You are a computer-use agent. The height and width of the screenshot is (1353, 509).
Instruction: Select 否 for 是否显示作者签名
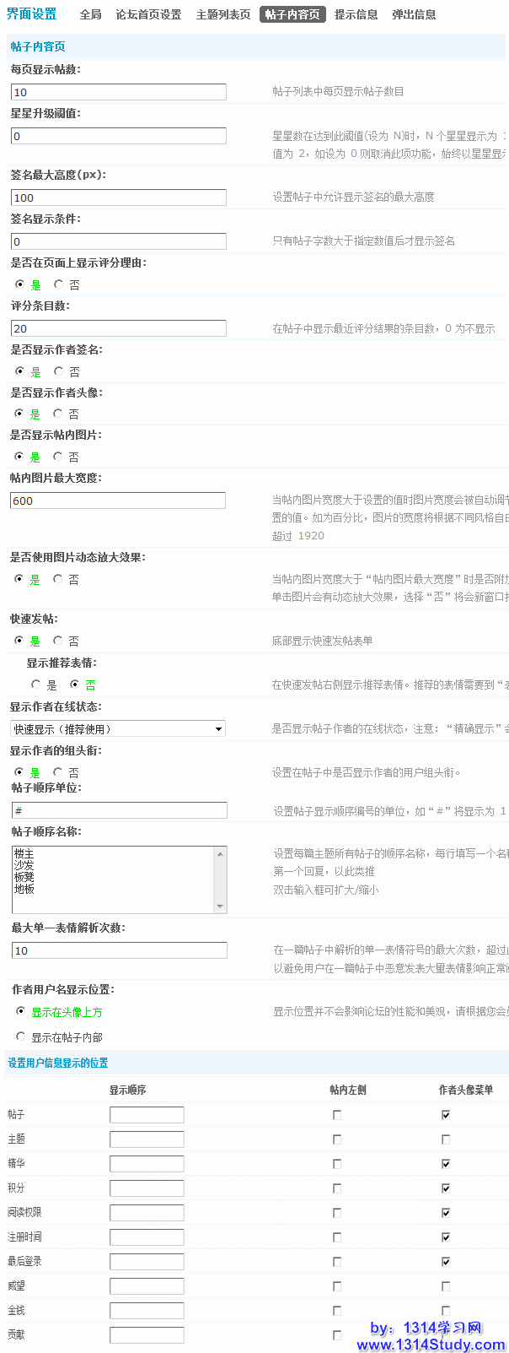click(x=58, y=371)
